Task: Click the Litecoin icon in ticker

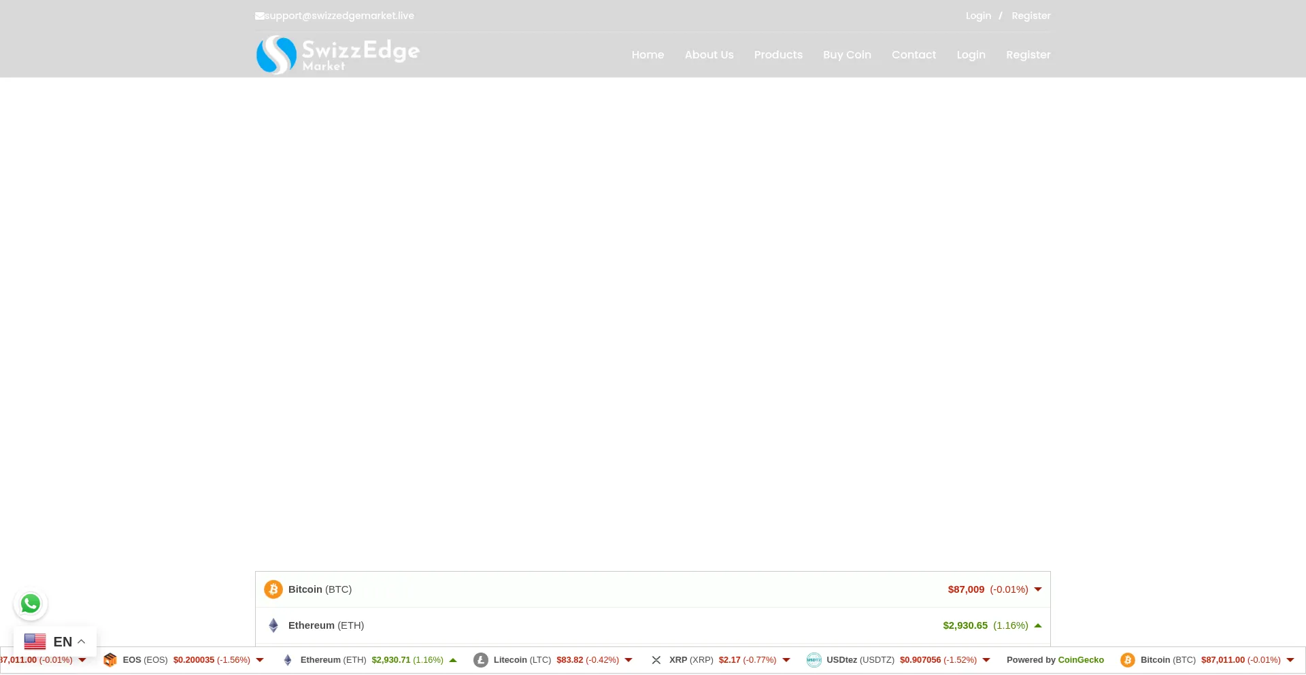Action: point(481,660)
